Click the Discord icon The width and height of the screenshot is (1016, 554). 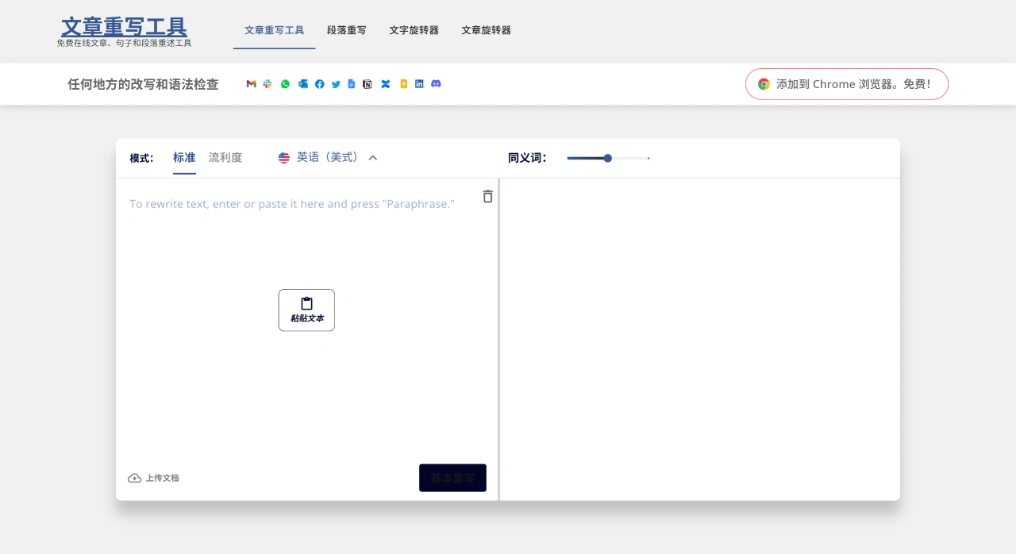point(436,83)
